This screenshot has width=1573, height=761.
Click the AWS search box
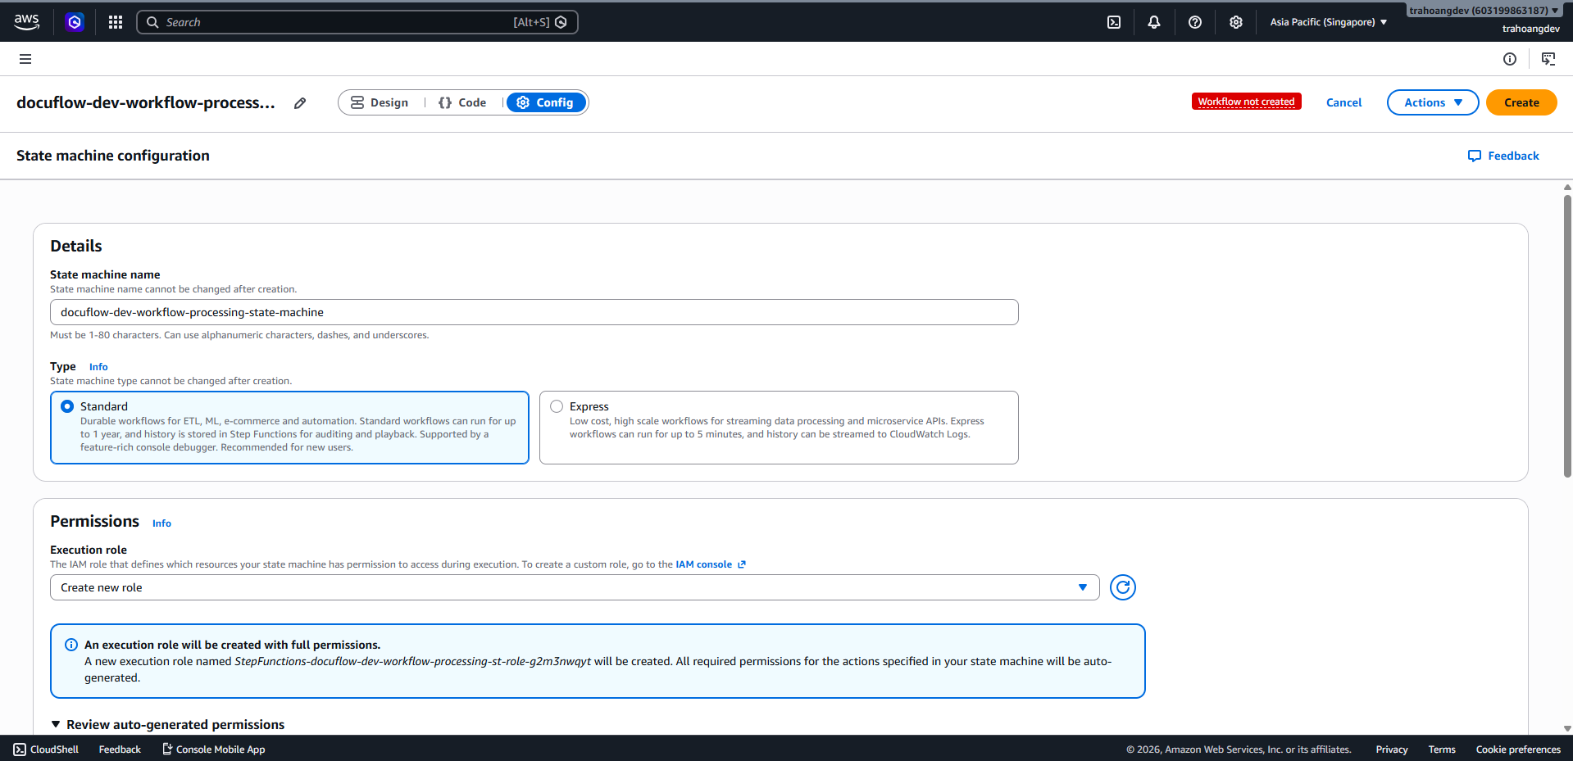point(357,22)
